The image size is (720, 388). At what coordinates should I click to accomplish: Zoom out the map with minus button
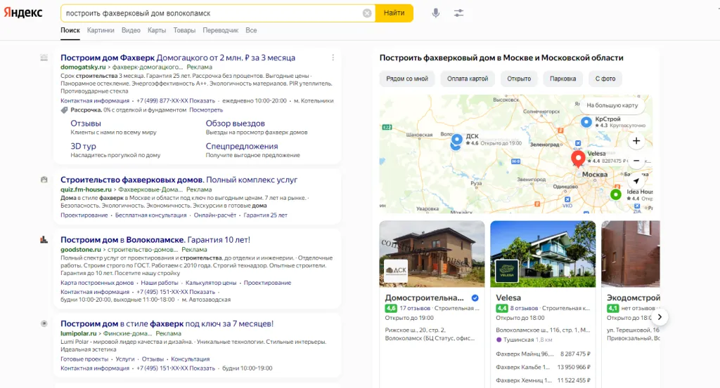click(636, 161)
